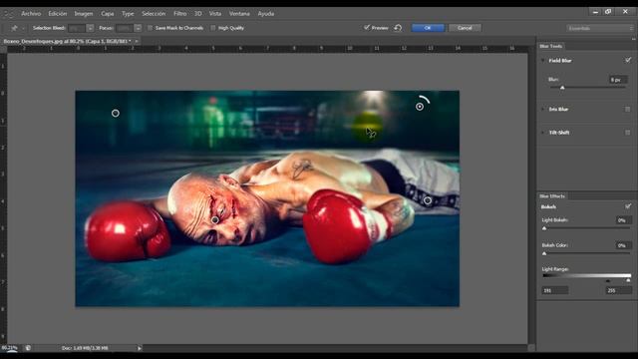
Task: Open the Archivo menu
Action: click(31, 13)
